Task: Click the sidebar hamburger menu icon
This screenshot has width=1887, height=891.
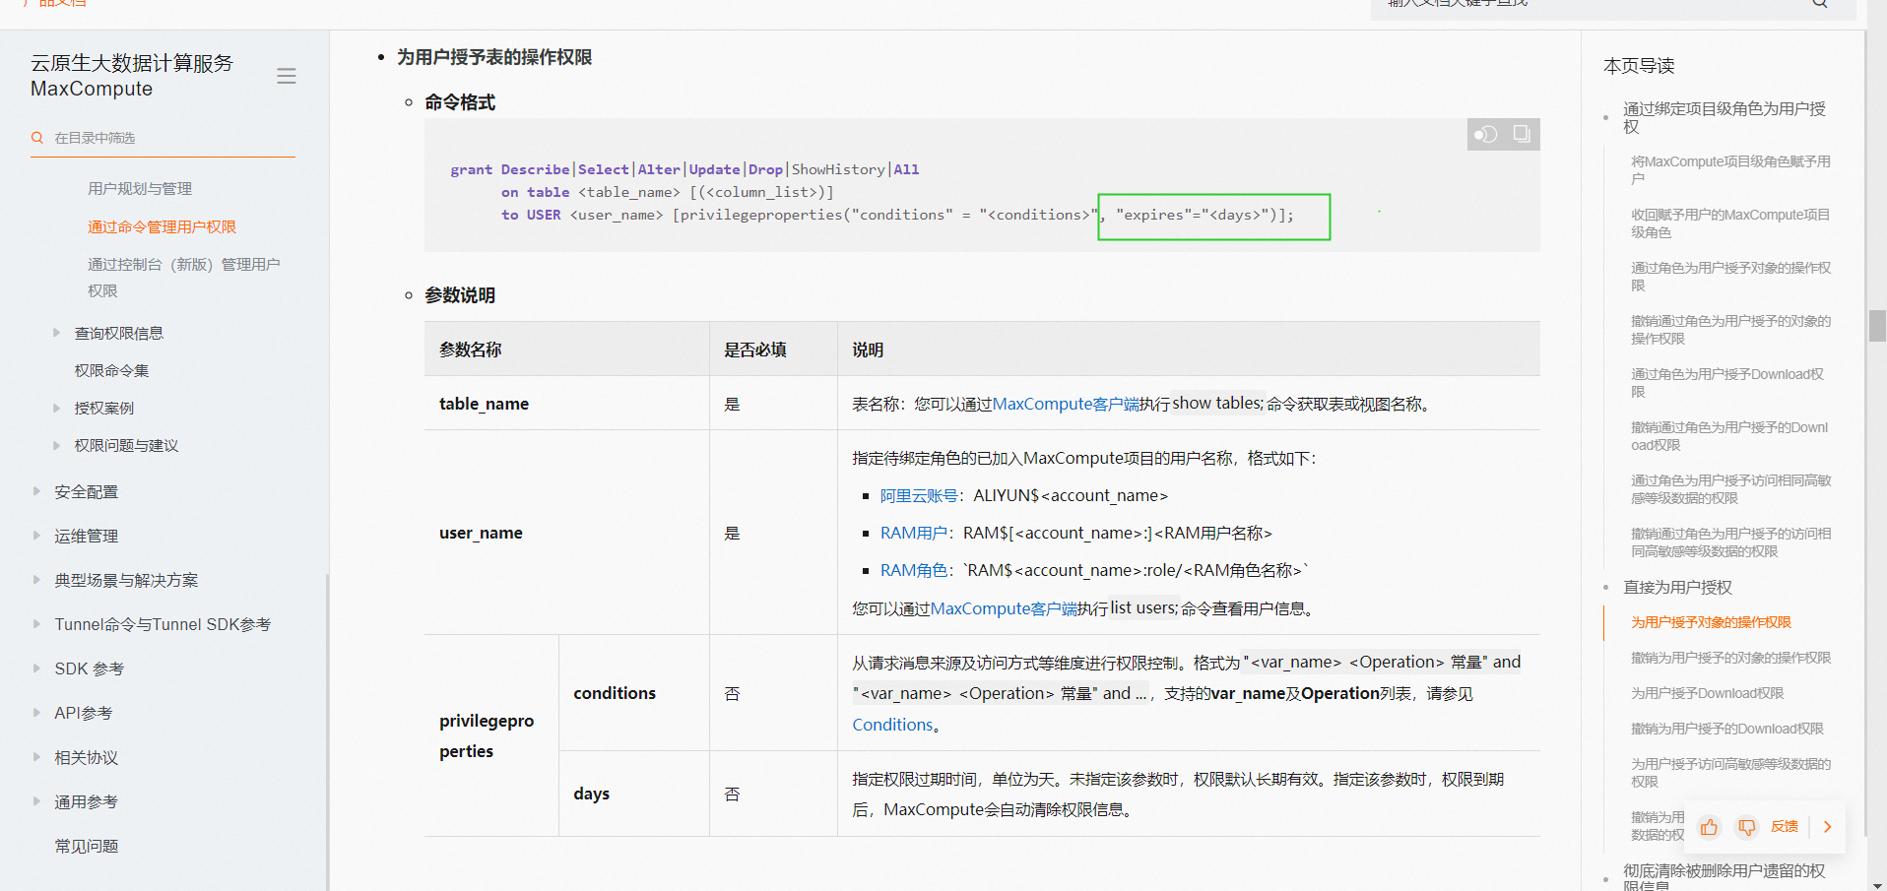Action: [287, 77]
